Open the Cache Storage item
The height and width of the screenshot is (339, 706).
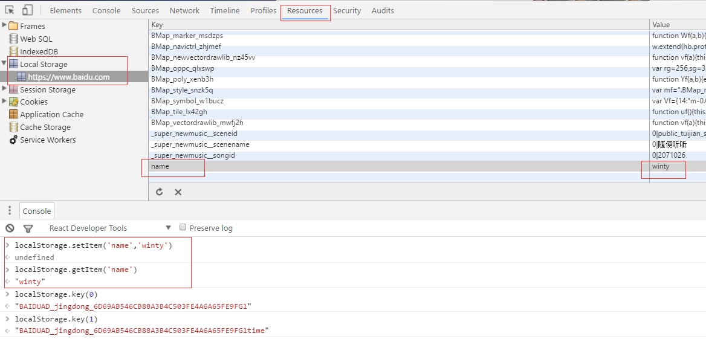[x=45, y=127]
